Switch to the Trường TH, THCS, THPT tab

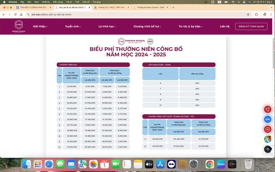coord(112,7)
